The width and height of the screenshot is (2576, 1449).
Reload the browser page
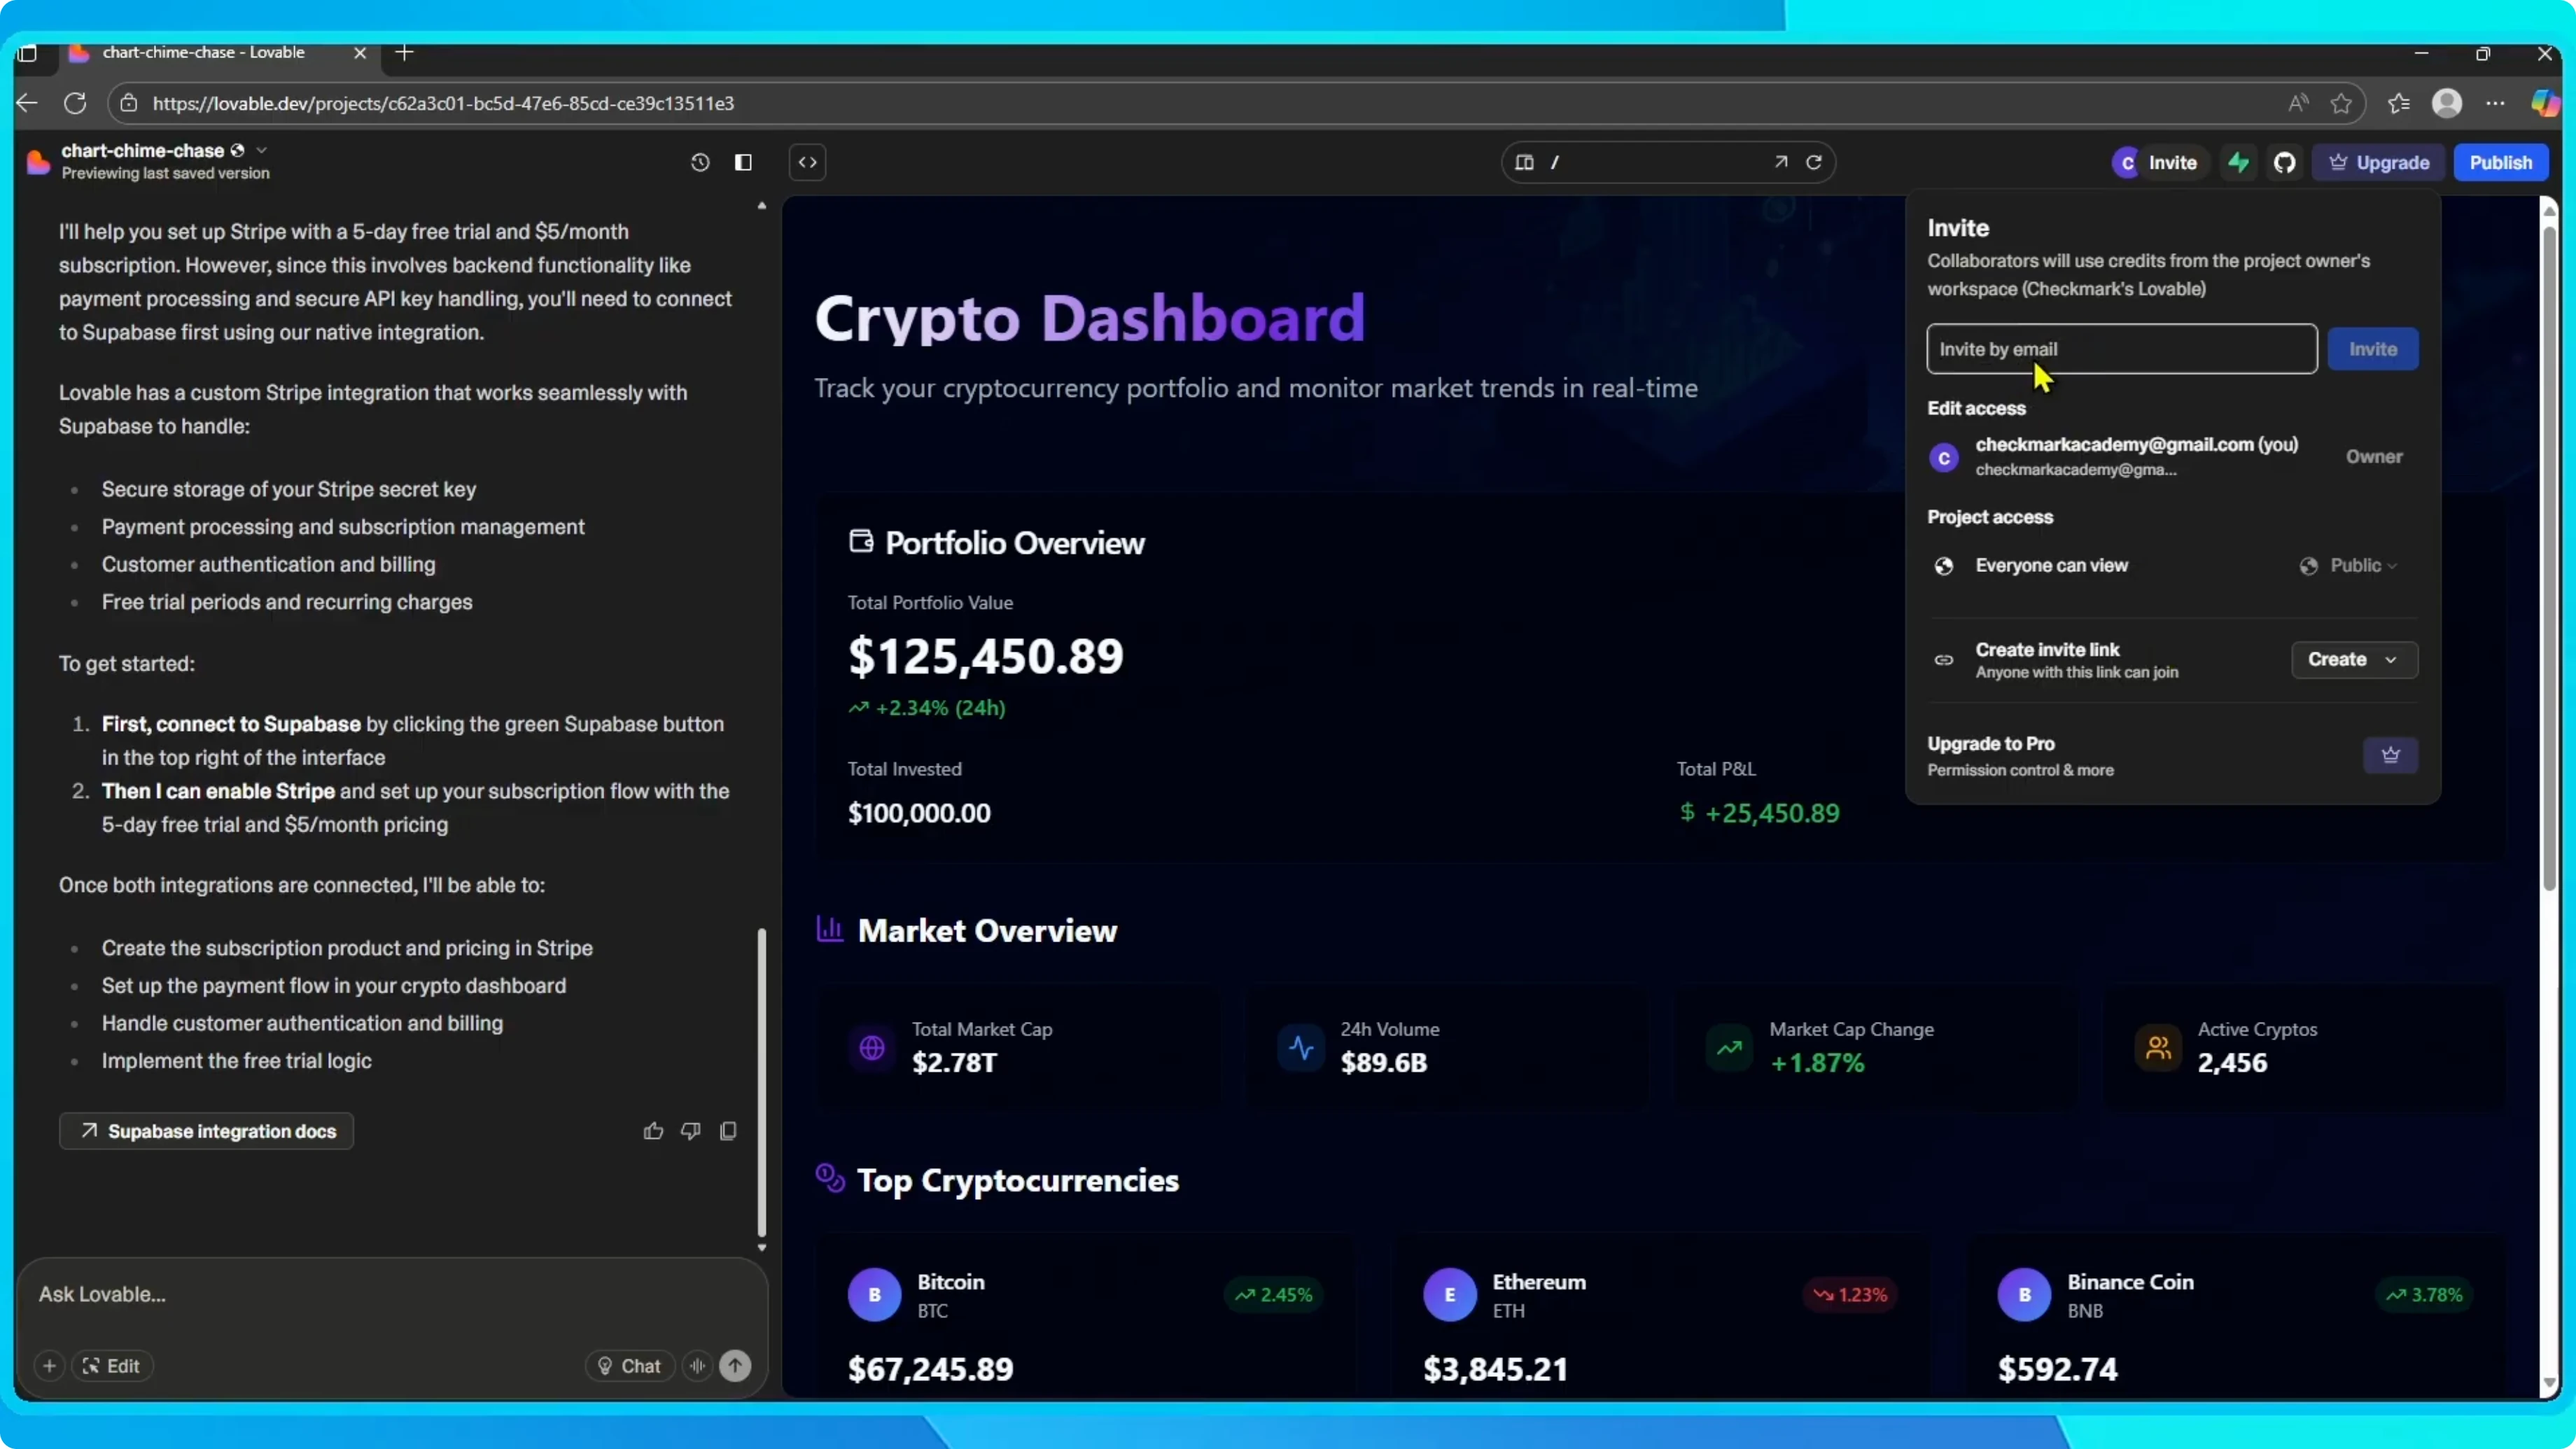[x=75, y=103]
